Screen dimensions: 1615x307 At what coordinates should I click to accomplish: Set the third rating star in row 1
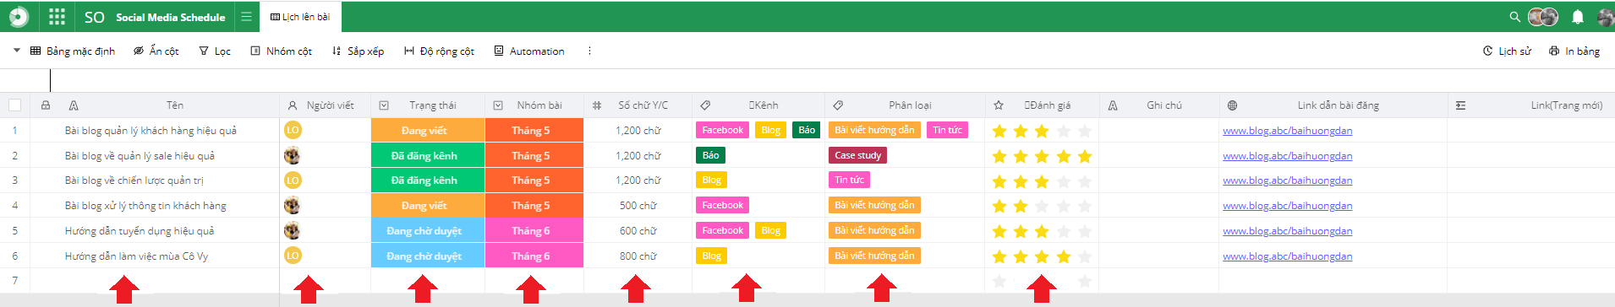(1042, 131)
